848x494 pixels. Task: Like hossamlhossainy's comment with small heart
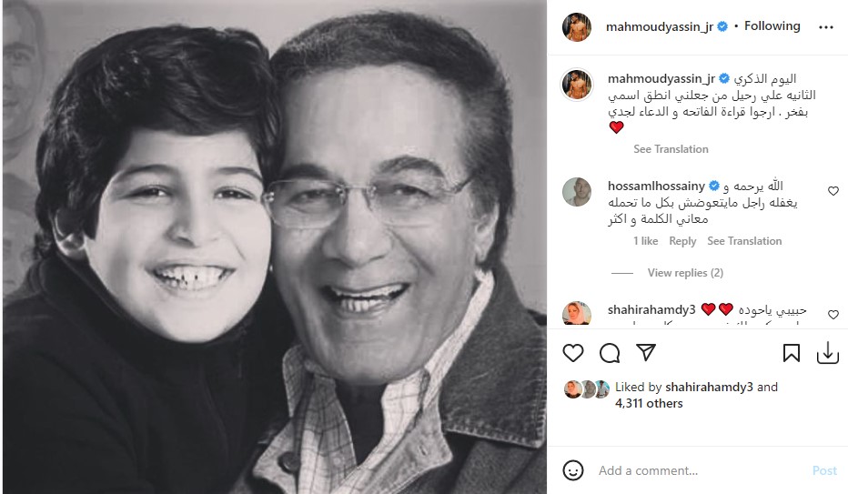833,191
